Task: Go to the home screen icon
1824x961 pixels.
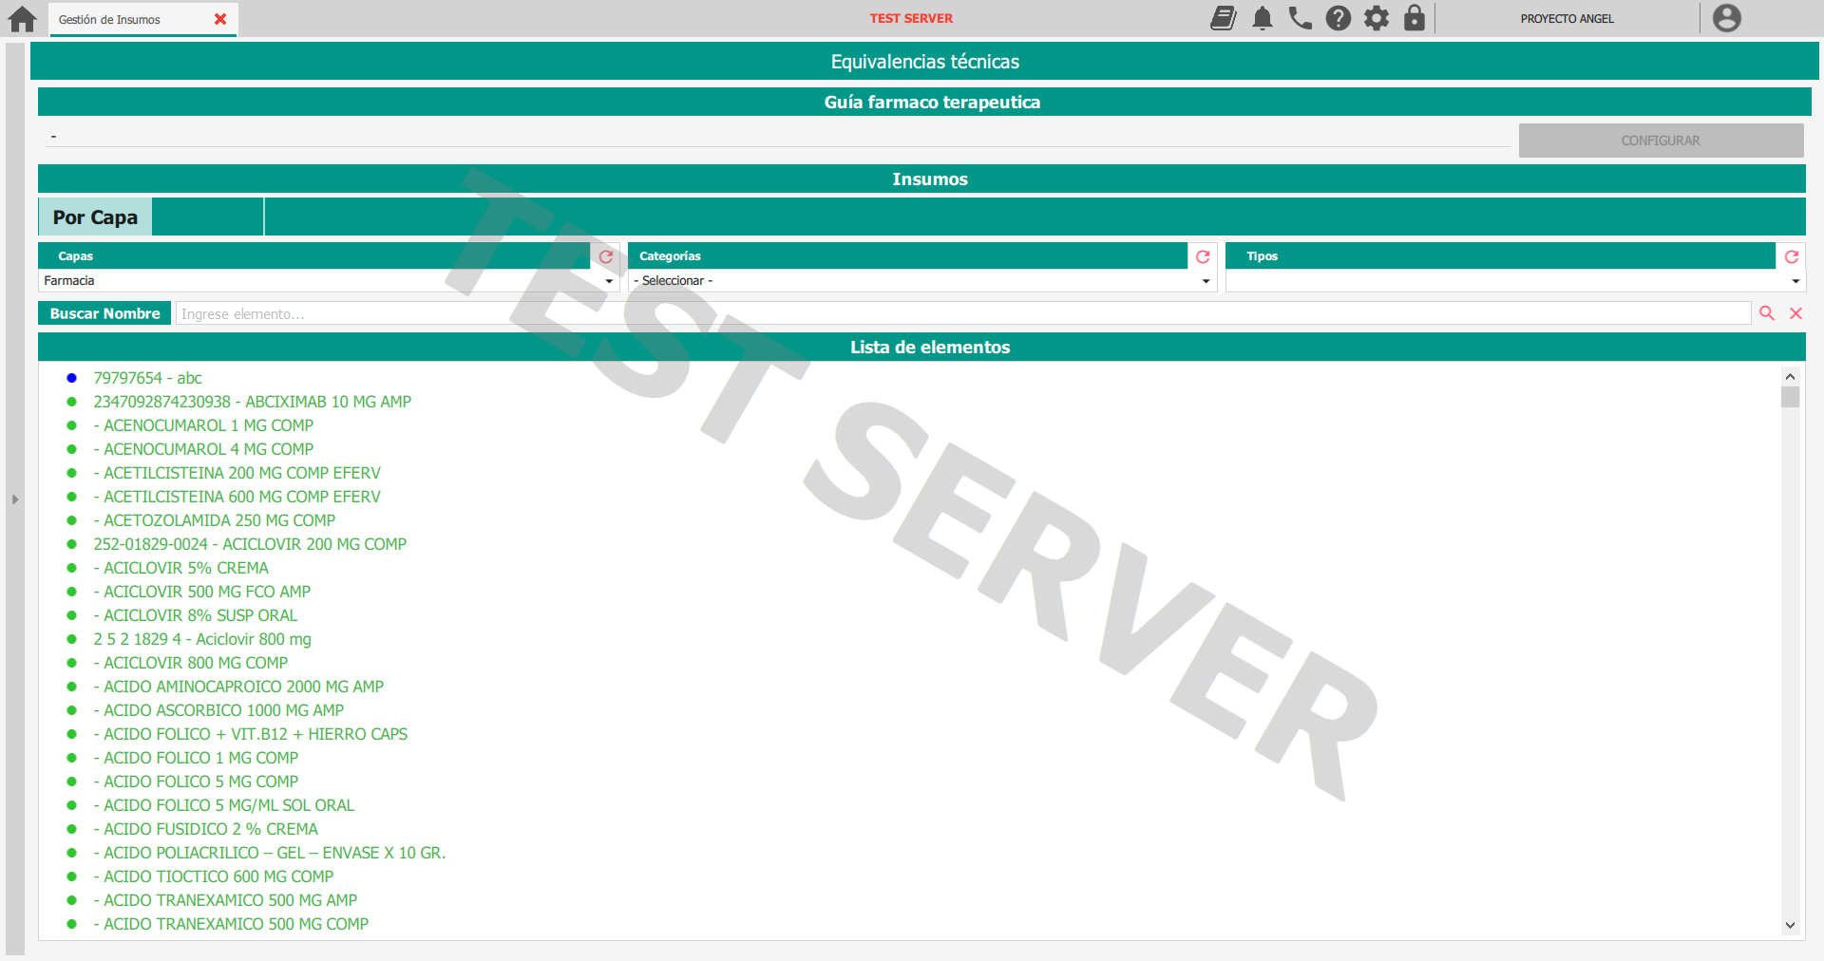Action: 22,19
